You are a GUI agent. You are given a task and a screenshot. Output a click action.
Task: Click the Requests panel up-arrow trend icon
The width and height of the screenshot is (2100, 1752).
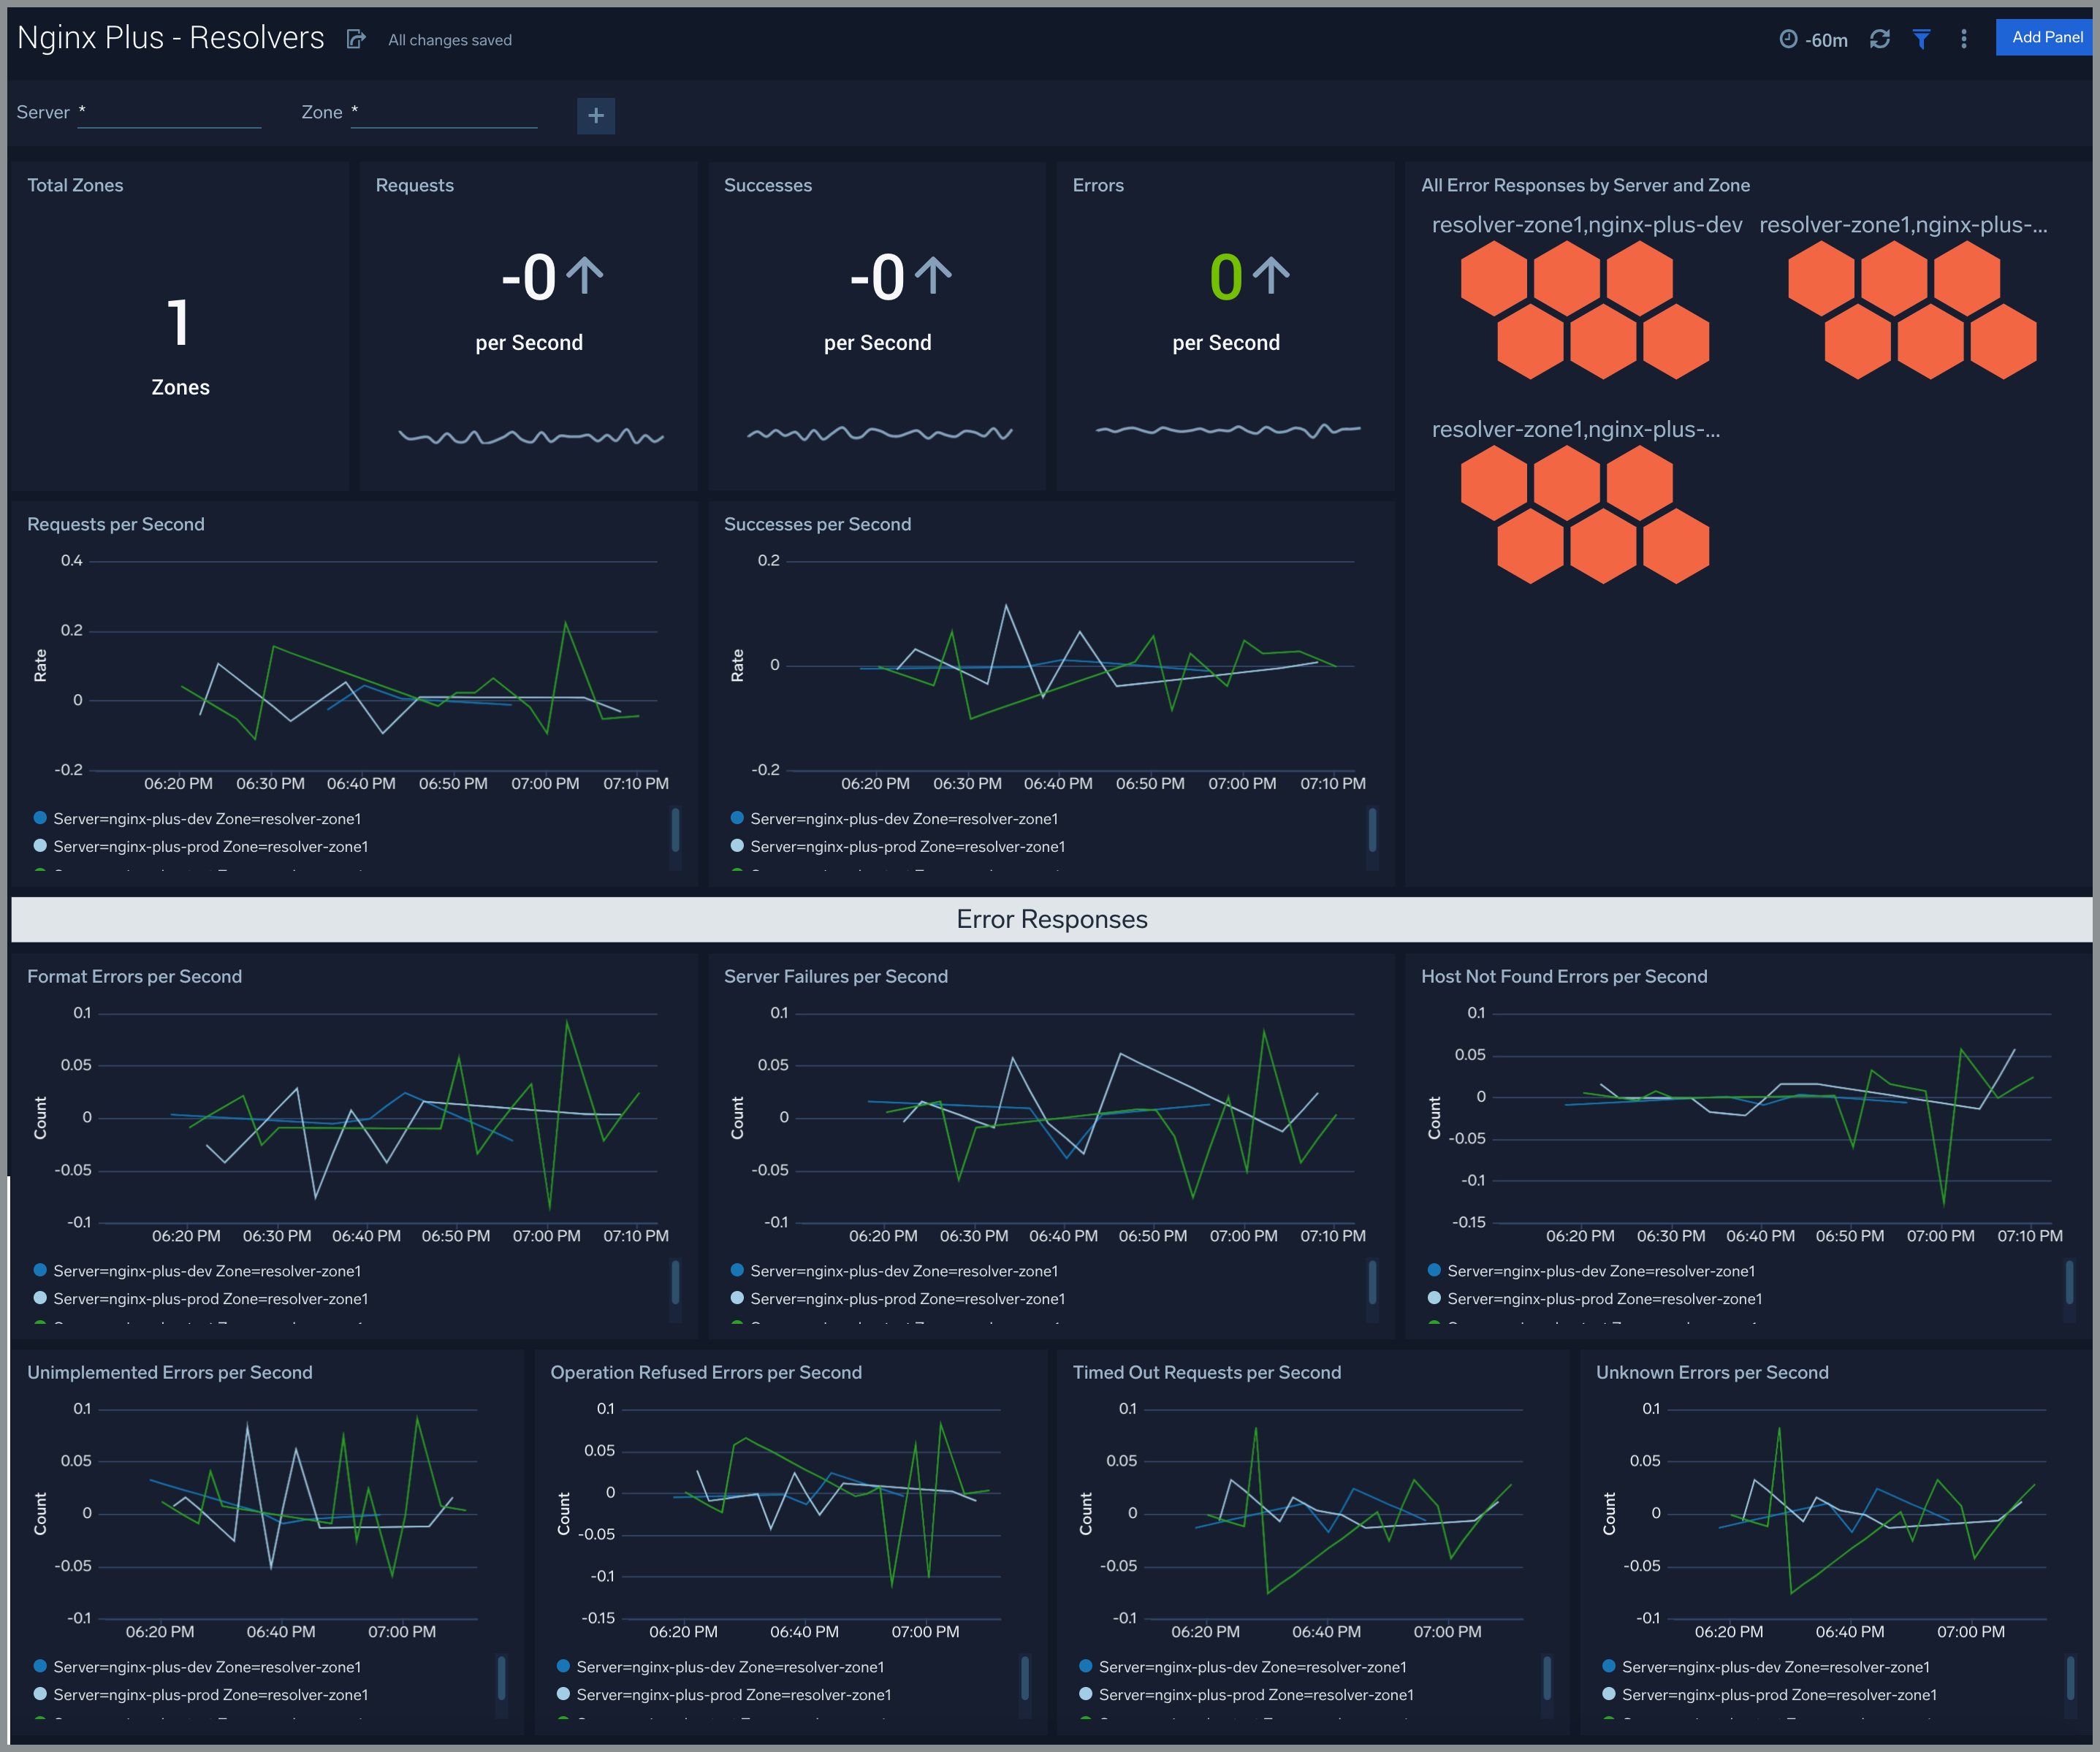pyautogui.click(x=585, y=276)
